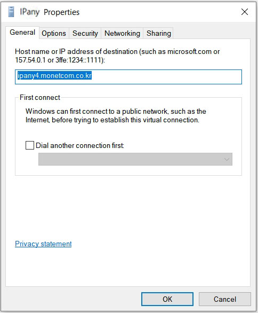Show the Sharing tab

pos(159,33)
